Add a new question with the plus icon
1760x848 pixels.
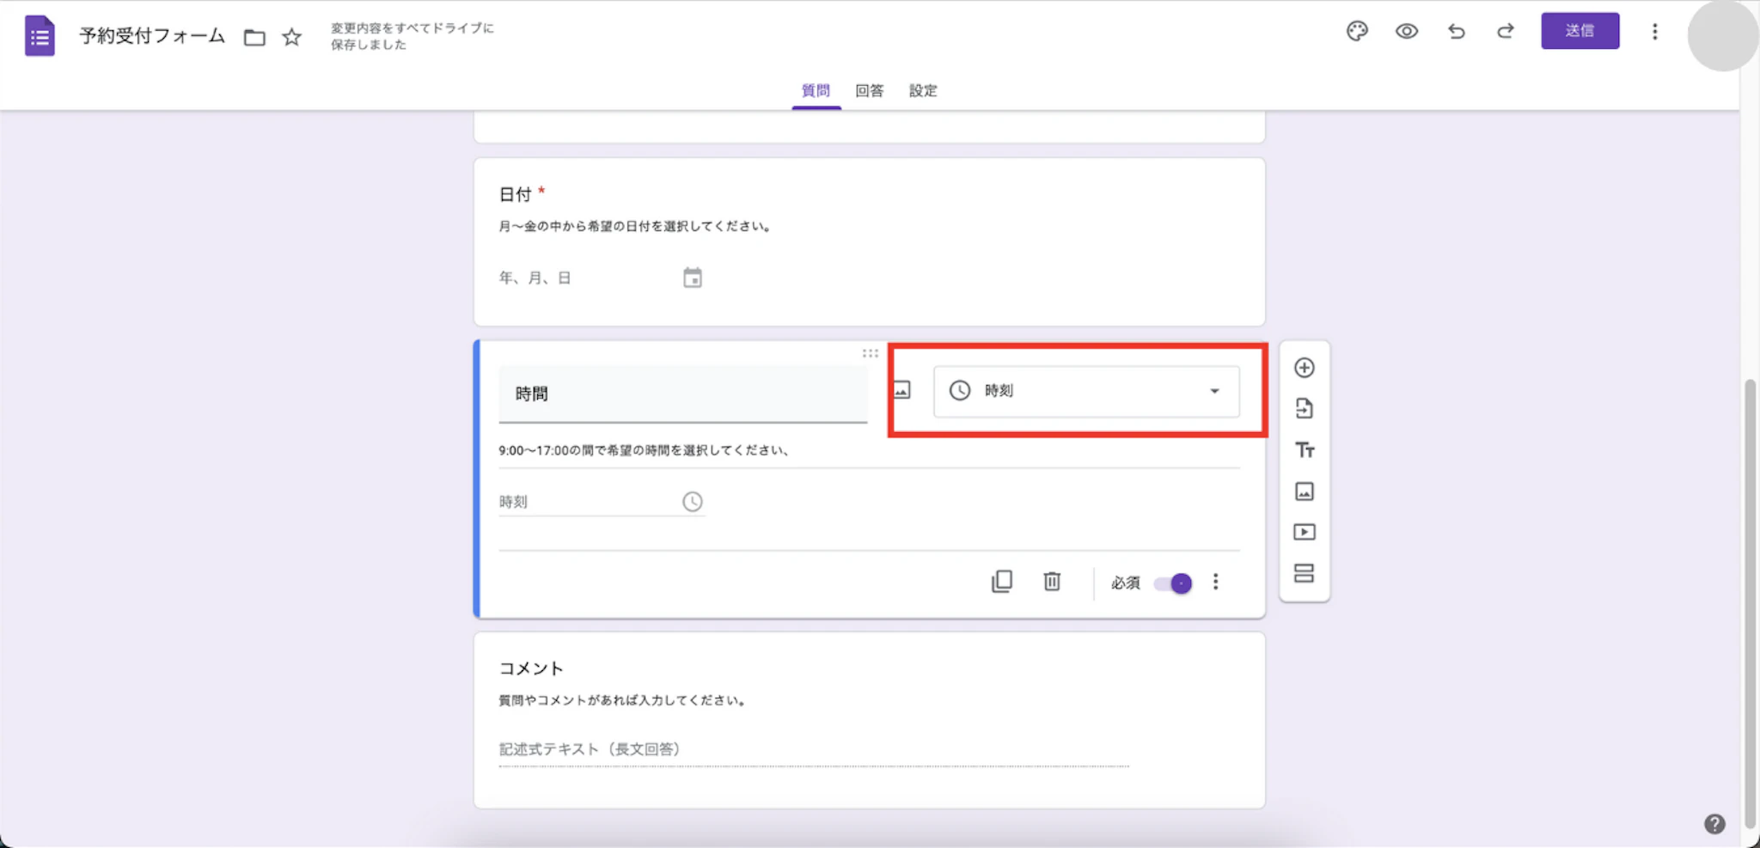click(1305, 367)
